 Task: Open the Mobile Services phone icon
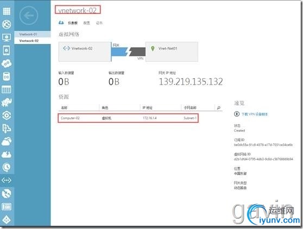[x=7, y=50]
